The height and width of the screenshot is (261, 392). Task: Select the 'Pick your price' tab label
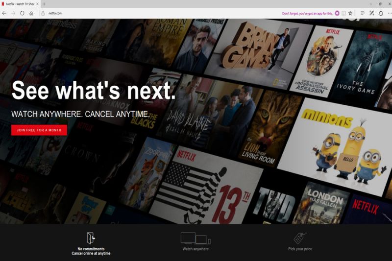coord(300,249)
